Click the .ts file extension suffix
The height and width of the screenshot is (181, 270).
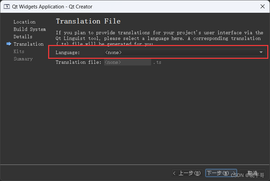157,62
